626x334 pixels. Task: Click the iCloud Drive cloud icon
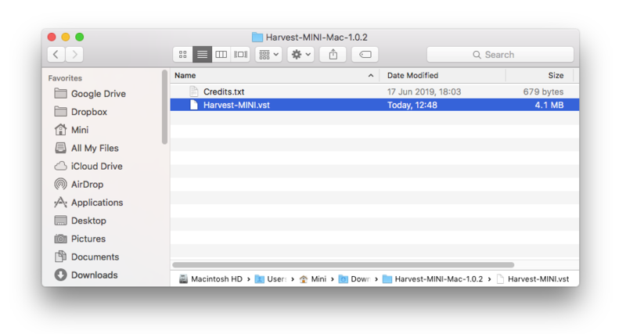[x=61, y=166]
